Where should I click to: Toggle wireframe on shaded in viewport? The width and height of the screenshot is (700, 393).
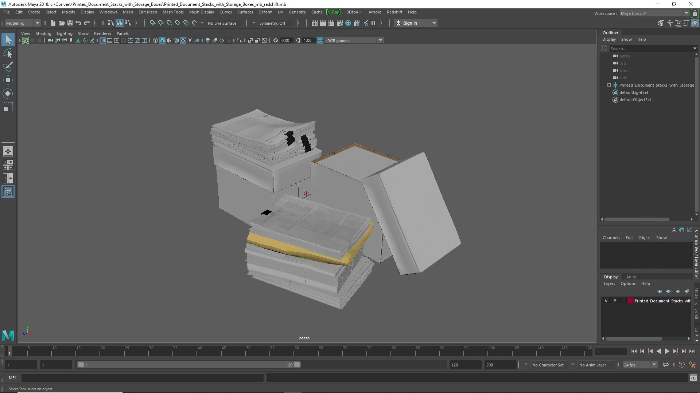point(176,40)
